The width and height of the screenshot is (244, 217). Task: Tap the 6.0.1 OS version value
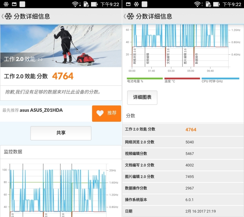click(189, 200)
